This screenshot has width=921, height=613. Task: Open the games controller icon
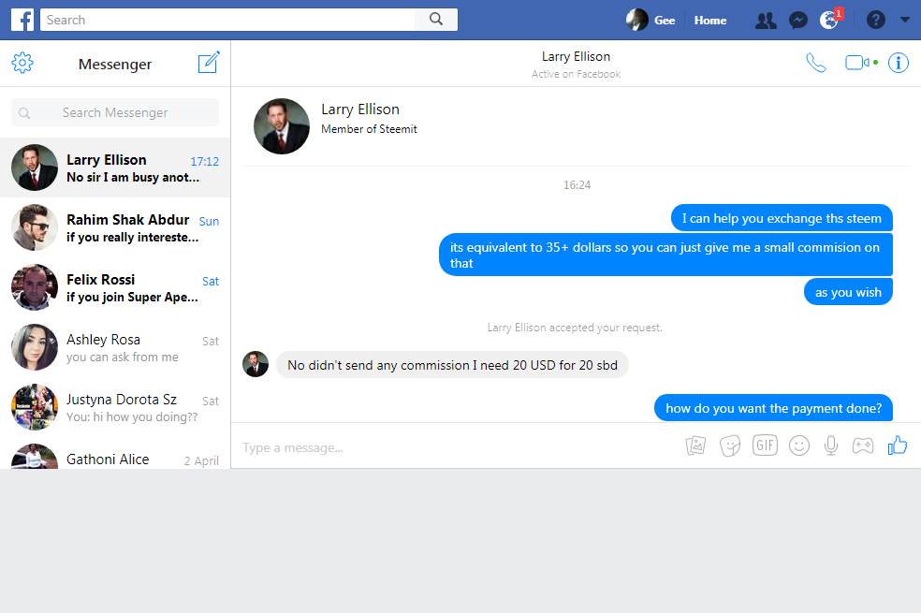pos(863,445)
